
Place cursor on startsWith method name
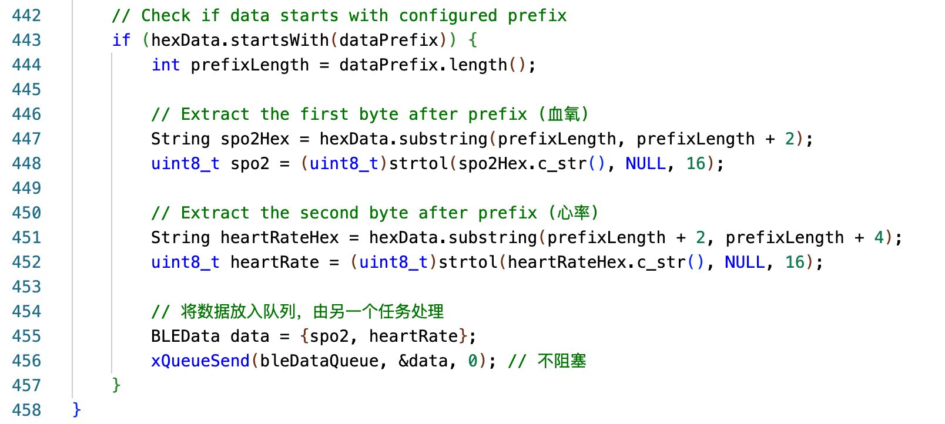[280, 40]
